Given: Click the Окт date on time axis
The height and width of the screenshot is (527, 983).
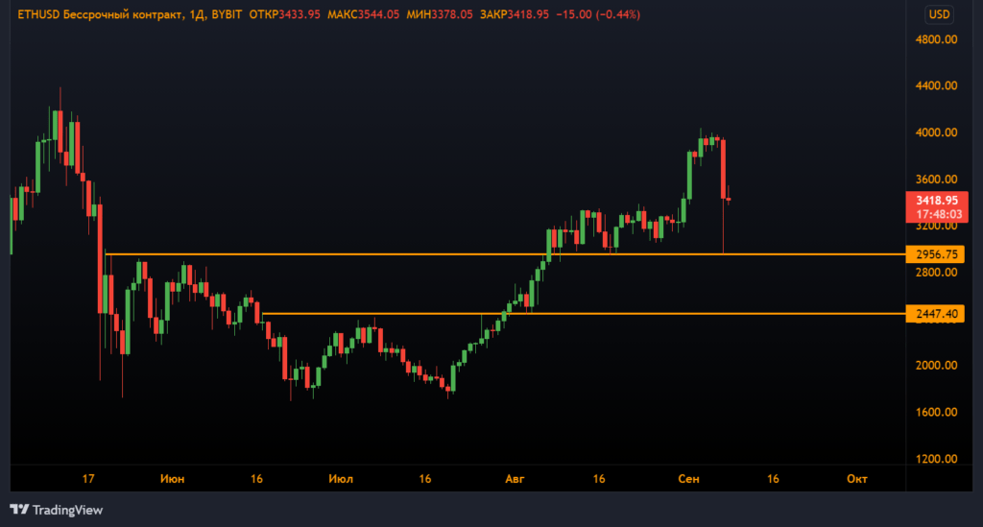Looking at the screenshot, I should 857,478.
